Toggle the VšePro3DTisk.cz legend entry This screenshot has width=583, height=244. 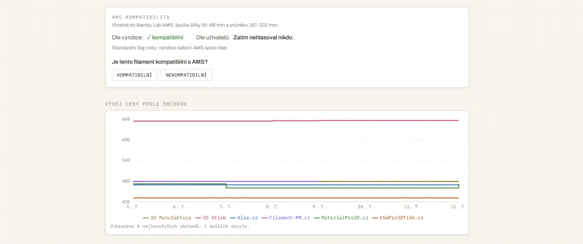[x=398, y=218]
